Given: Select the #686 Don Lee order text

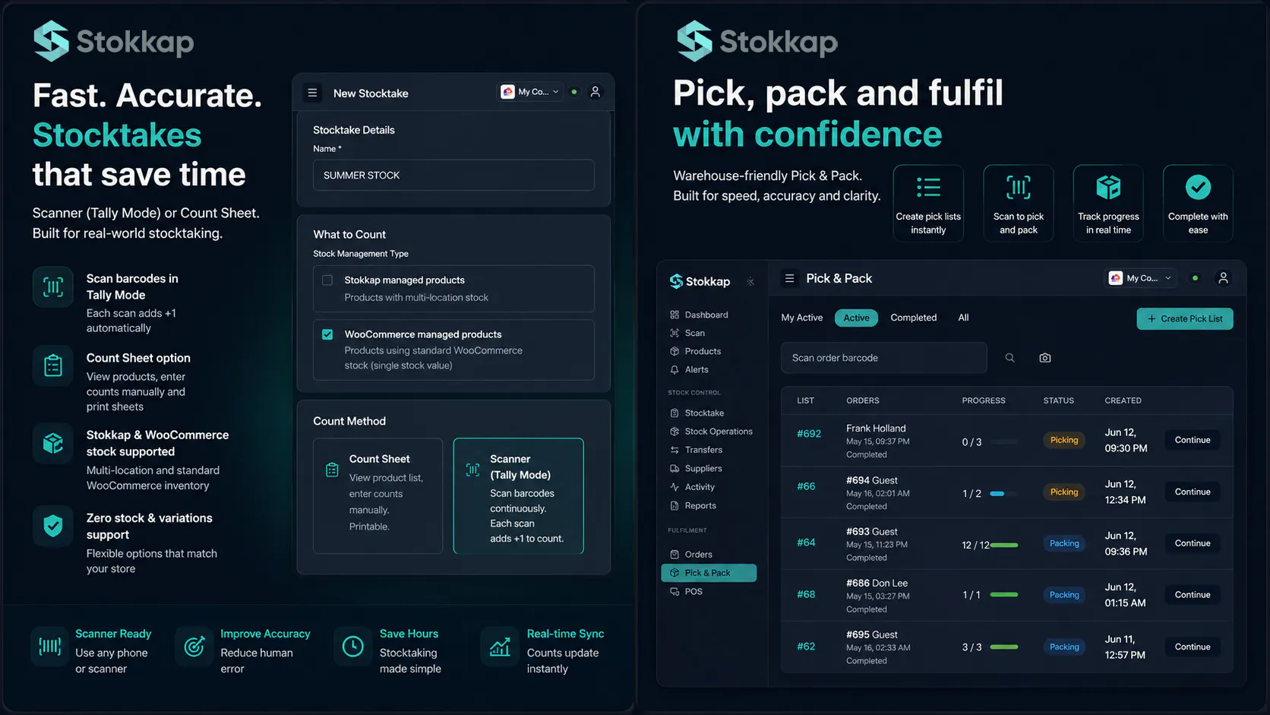Looking at the screenshot, I should 877,584.
